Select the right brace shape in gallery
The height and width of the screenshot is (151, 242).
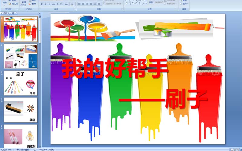143,3
